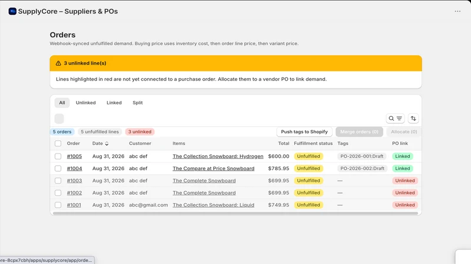The image size is (471, 264).
Task: Open order #1005 link
Action: (x=74, y=156)
